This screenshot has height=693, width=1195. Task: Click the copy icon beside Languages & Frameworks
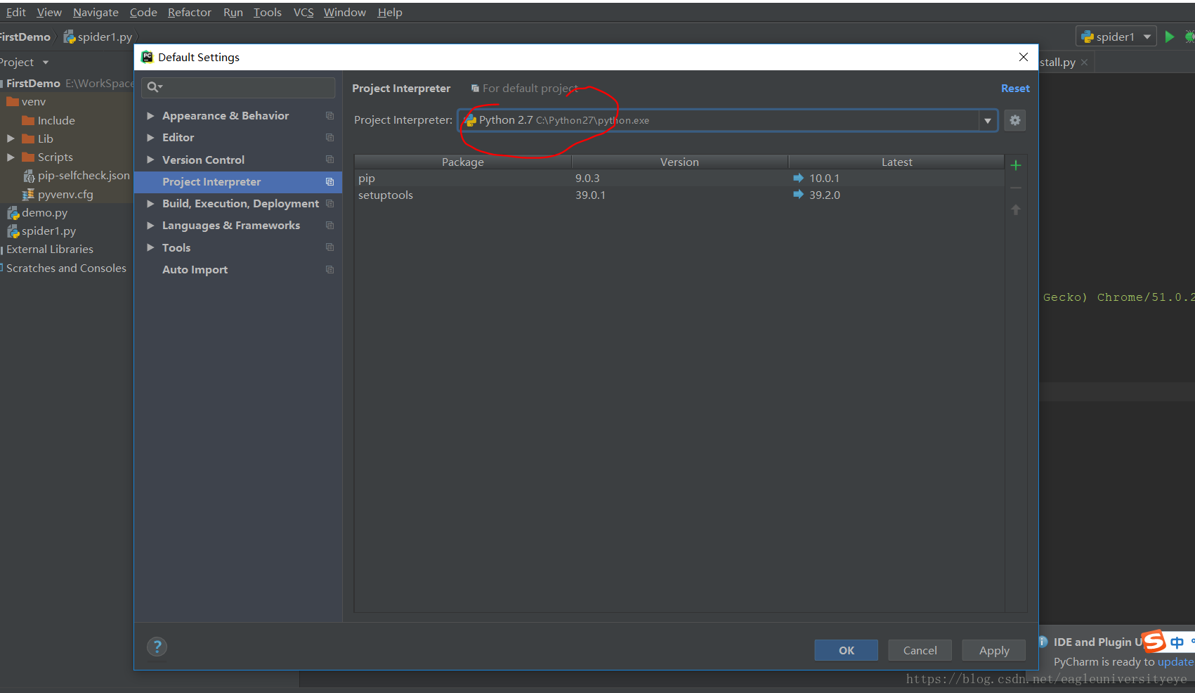[x=329, y=226]
